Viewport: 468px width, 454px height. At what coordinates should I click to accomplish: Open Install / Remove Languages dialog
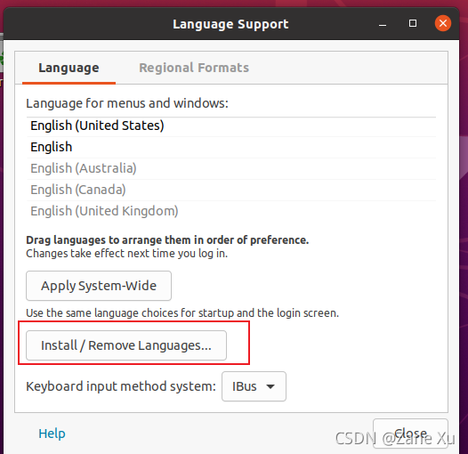point(126,345)
